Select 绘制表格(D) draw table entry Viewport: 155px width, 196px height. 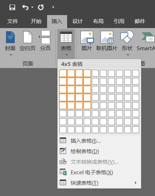99,151
